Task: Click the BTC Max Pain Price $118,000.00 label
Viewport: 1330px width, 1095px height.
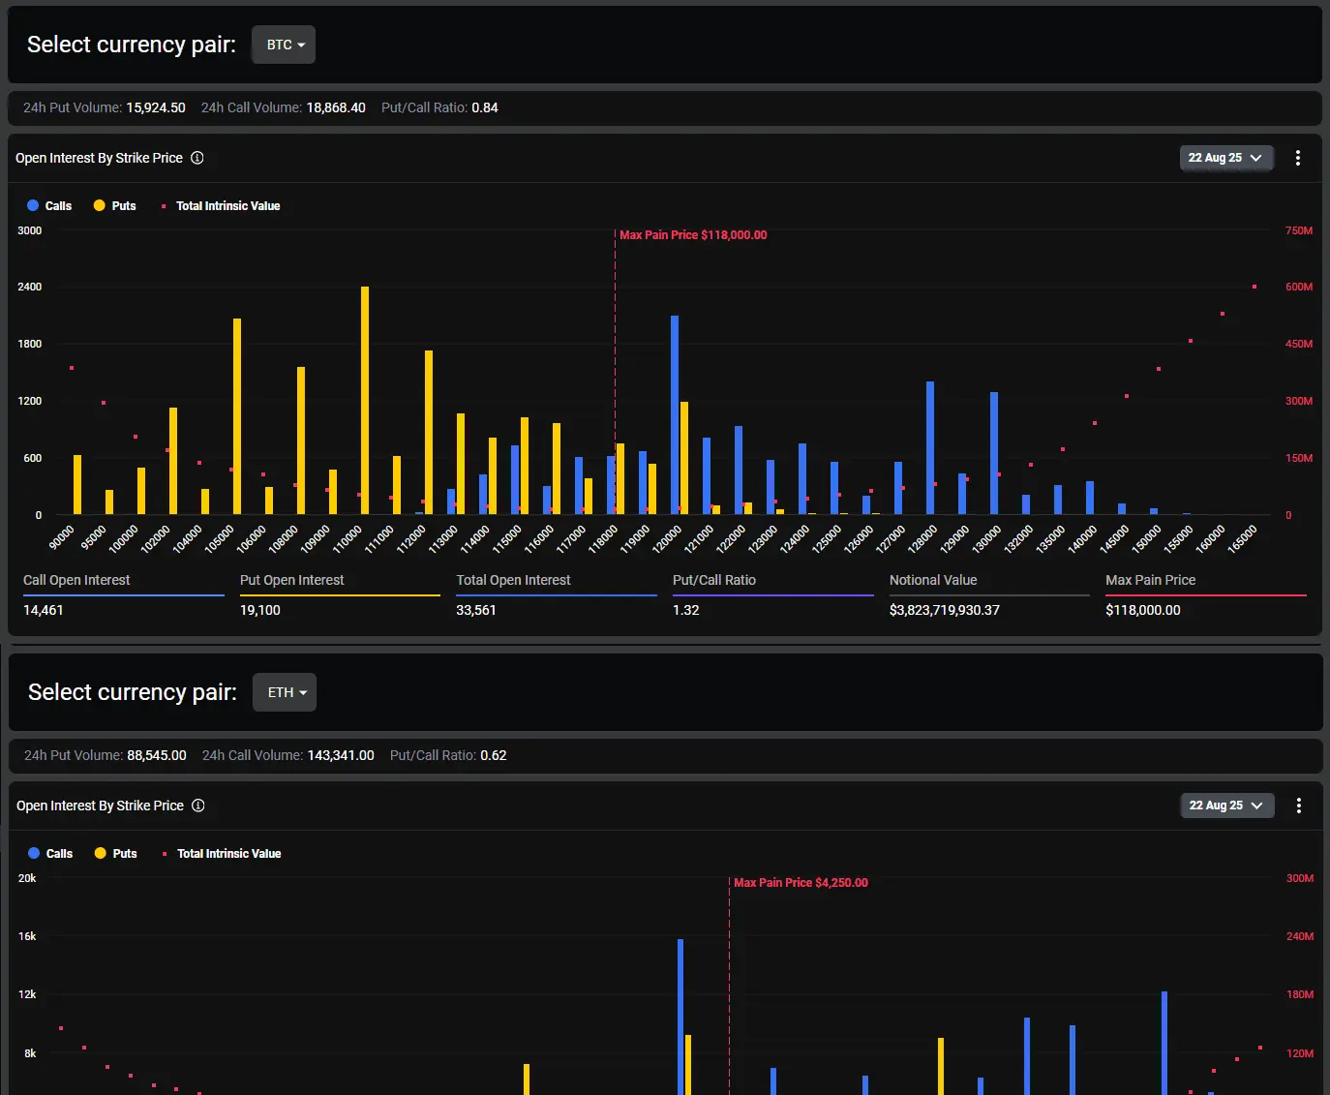Action: click(693, 235)
